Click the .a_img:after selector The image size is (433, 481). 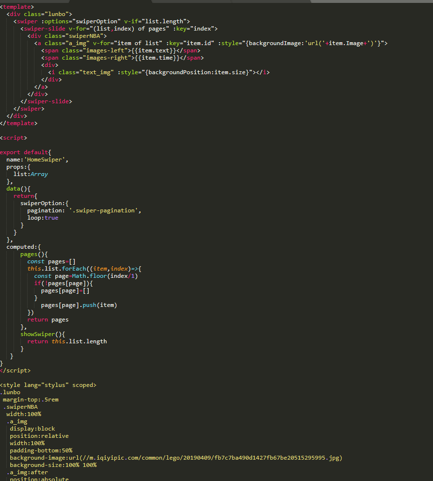[27, 472]
